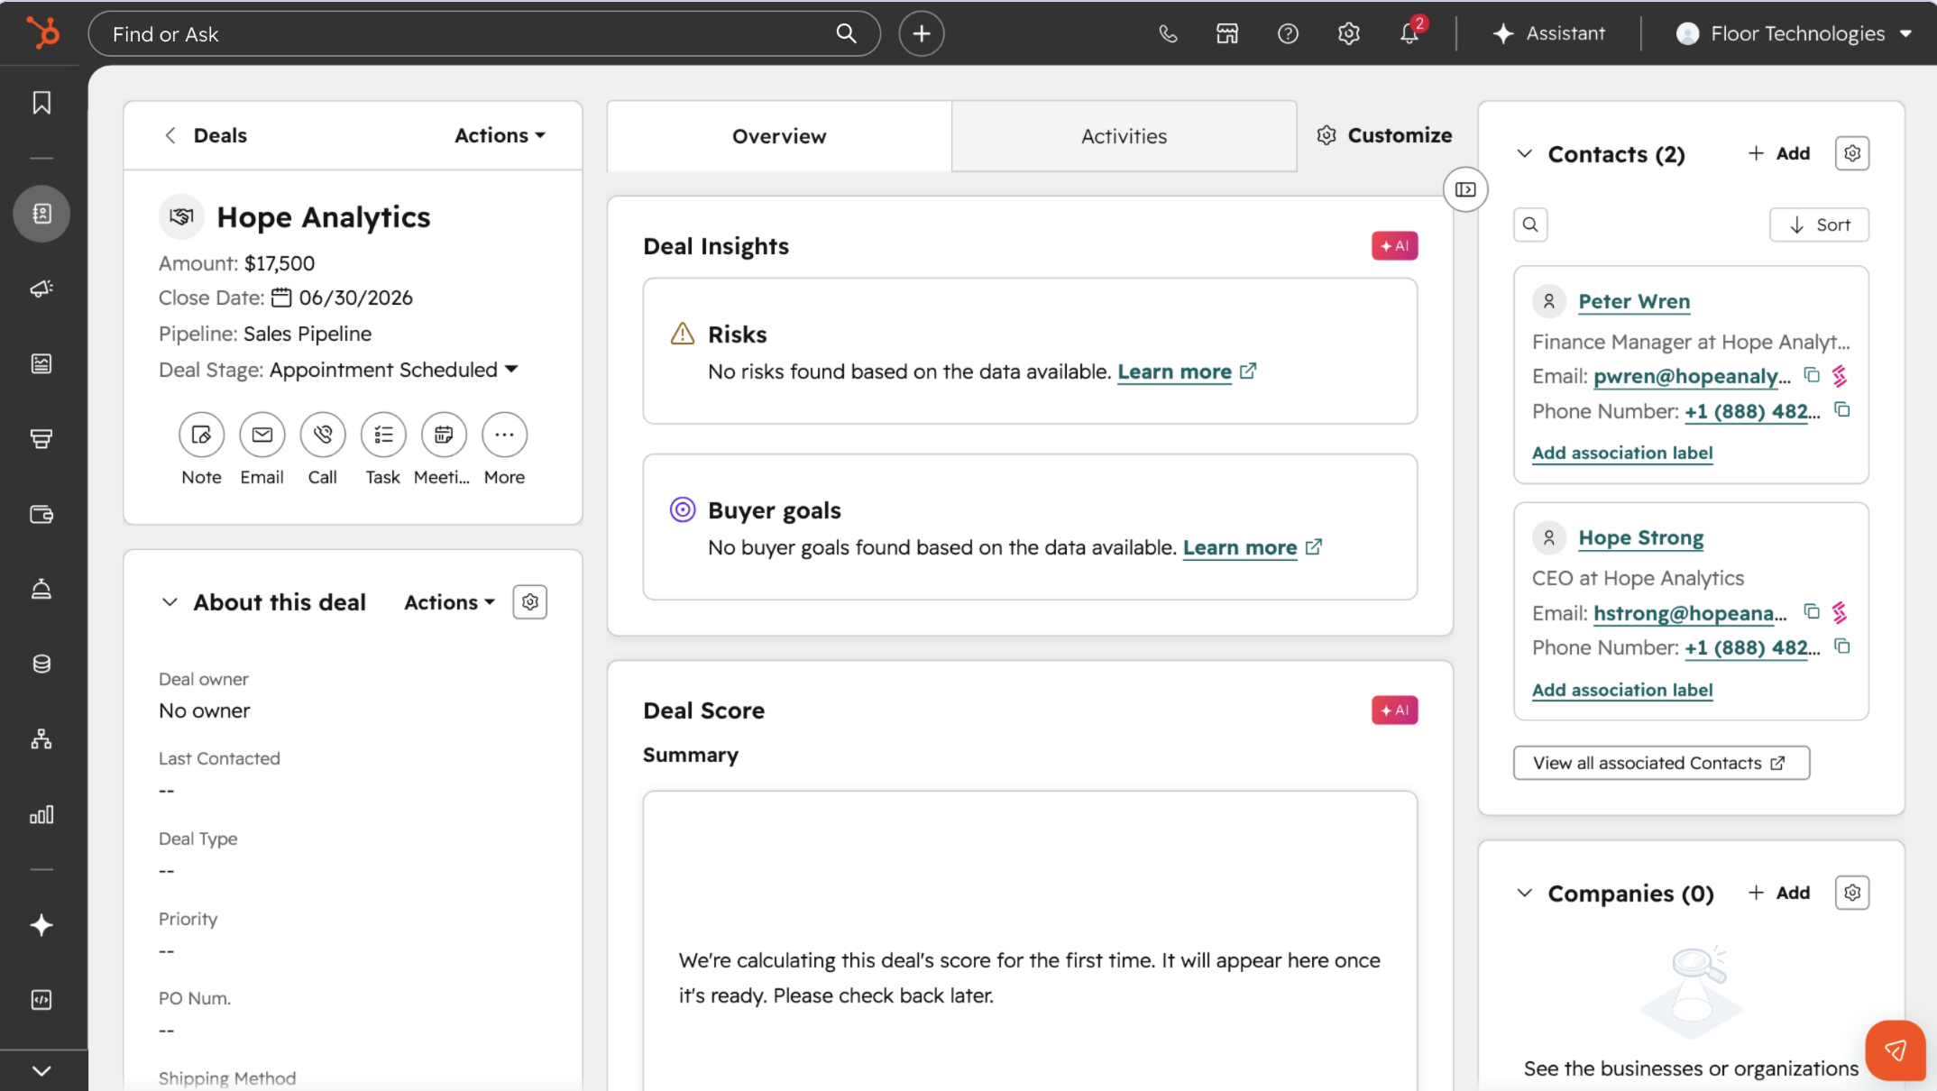Screen dimensions: 1937x1091
Task: Search within associated Contacts
Action: tap(1530, 225)
